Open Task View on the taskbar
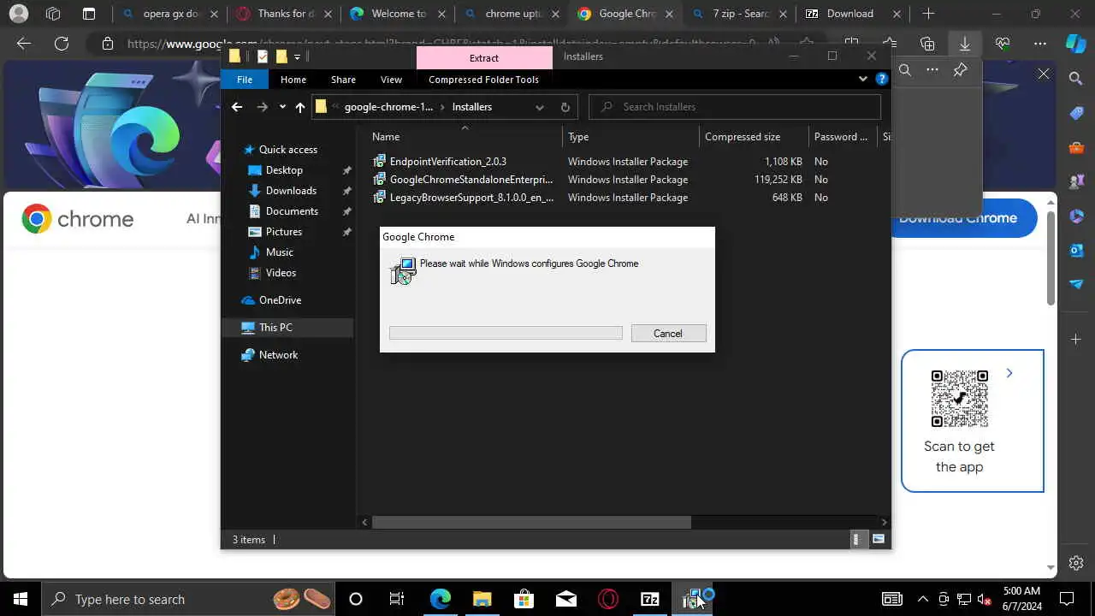1095x616 pixels. (x=397, y=599)
